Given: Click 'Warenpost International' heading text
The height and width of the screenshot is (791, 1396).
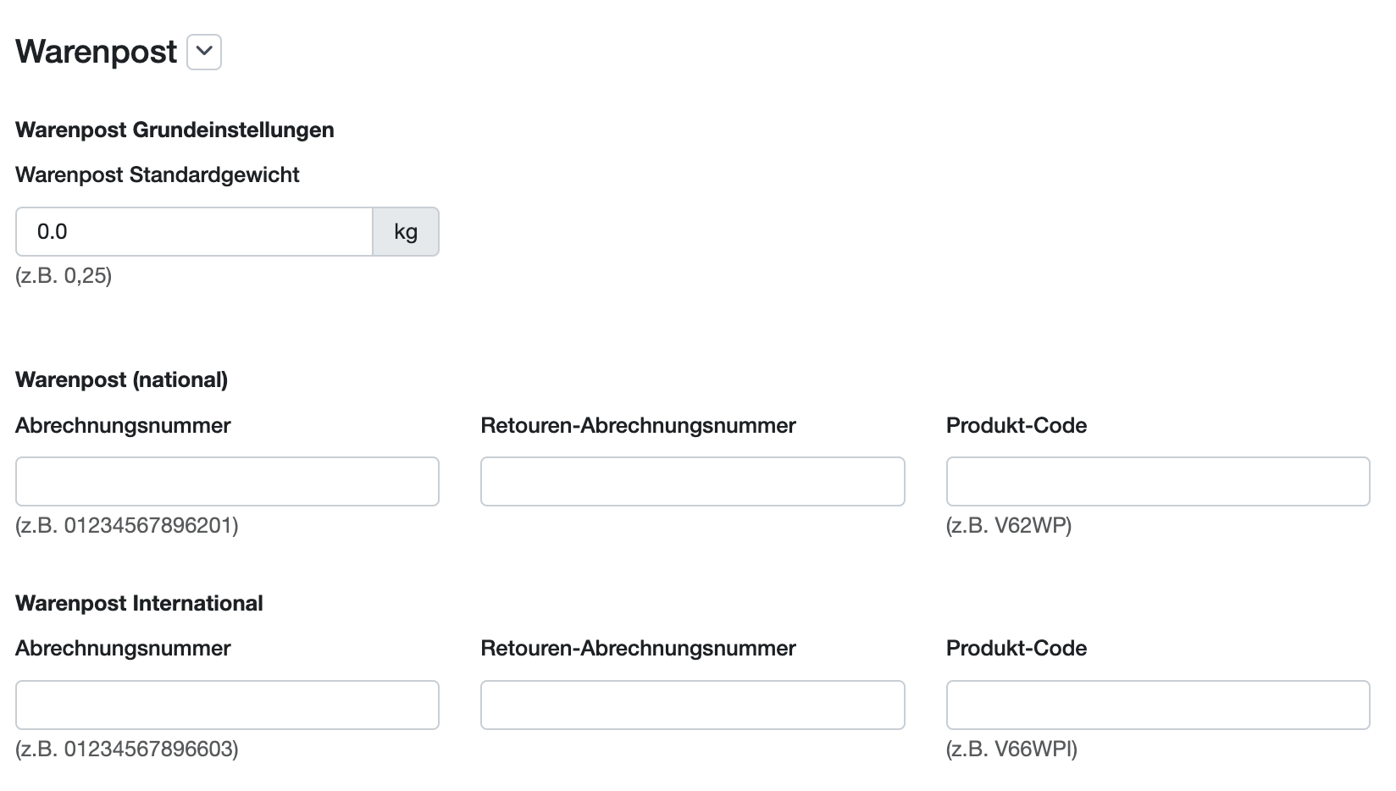Looking at the screenshot, I should click(x=139, y=603).
